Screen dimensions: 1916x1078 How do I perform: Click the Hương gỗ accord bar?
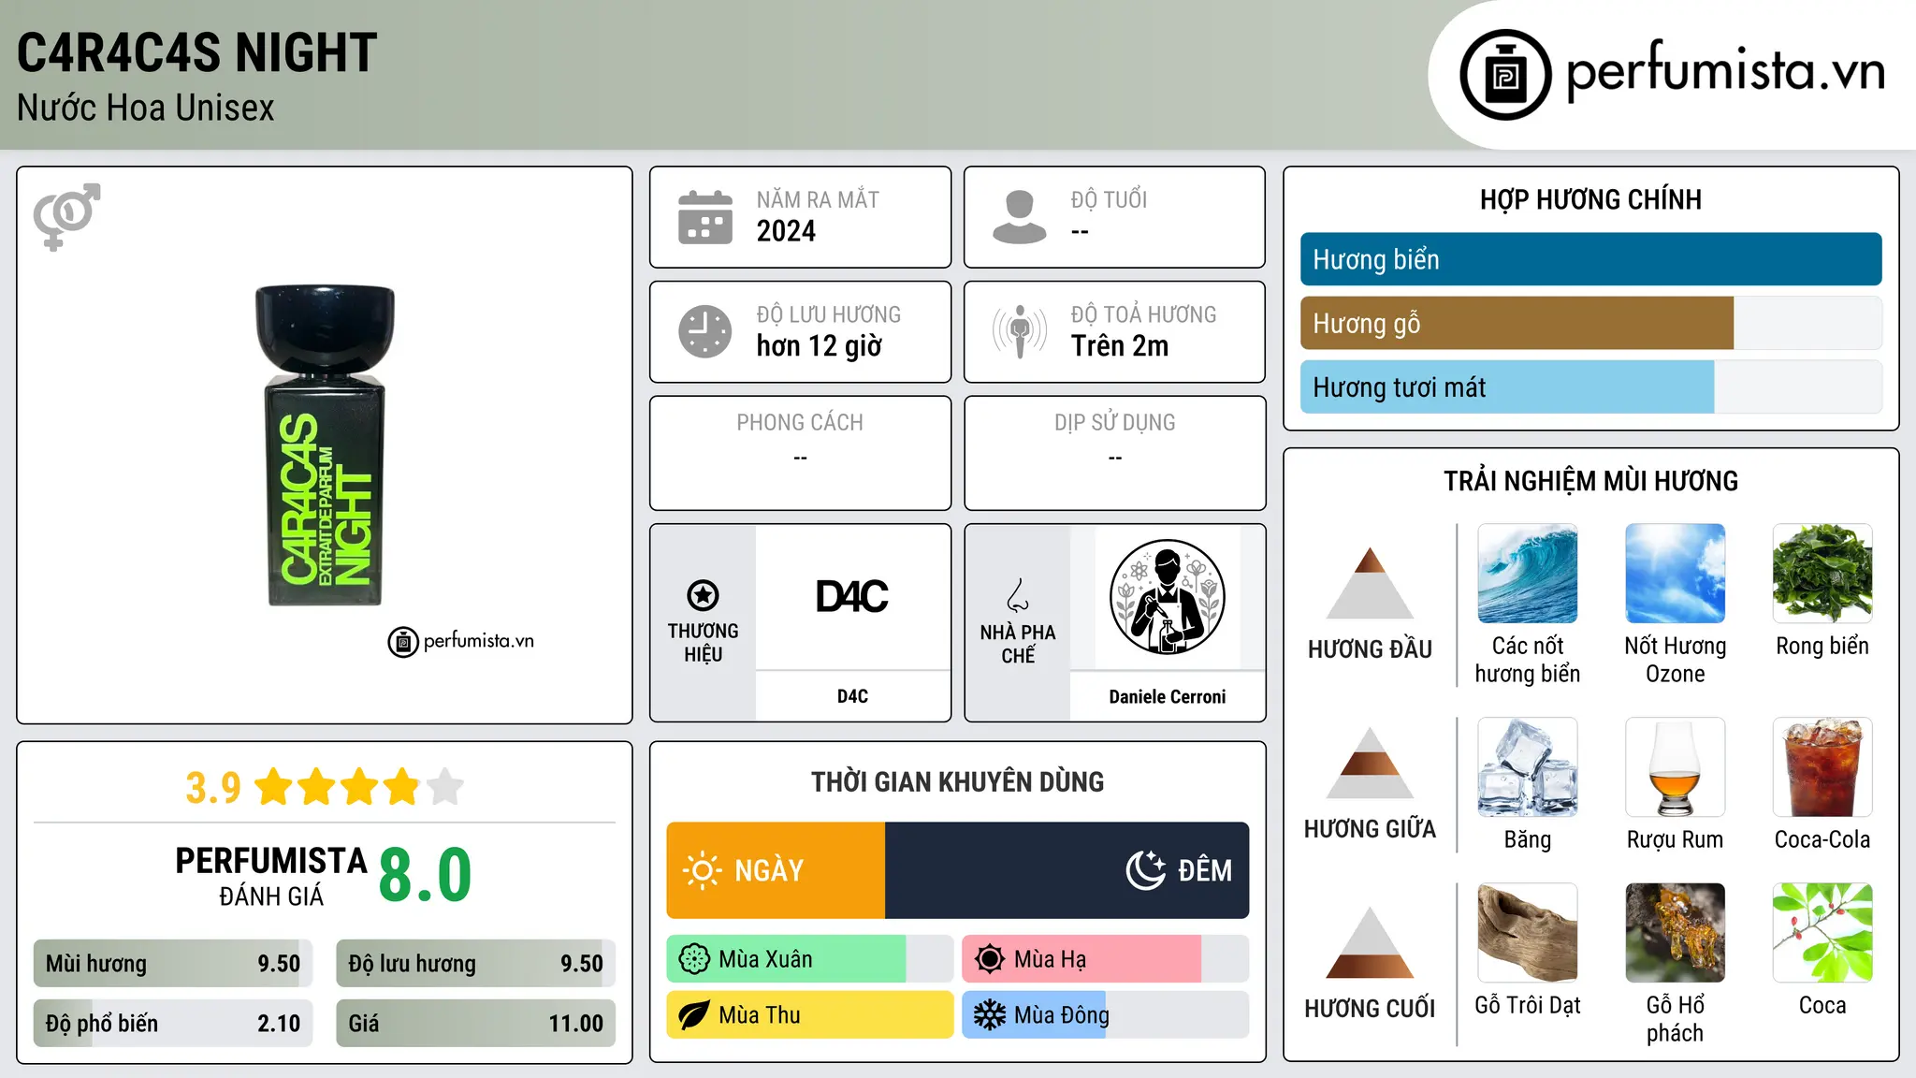1590,324
